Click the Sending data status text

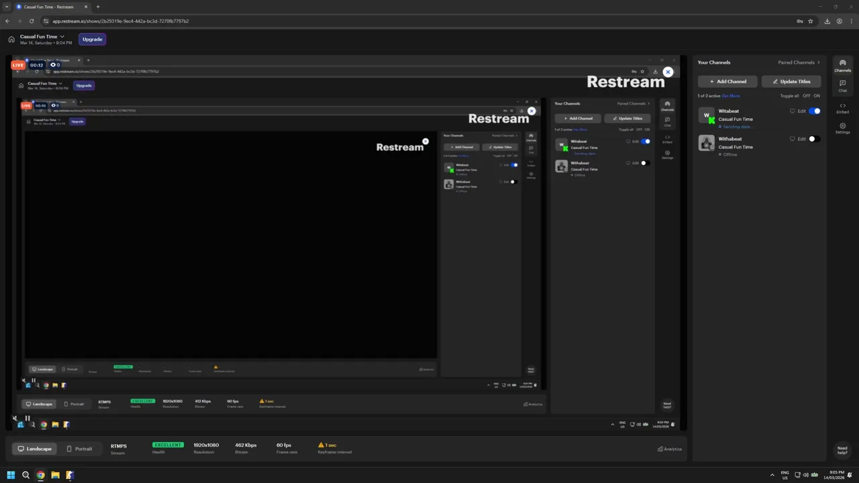tap(737, 126)
